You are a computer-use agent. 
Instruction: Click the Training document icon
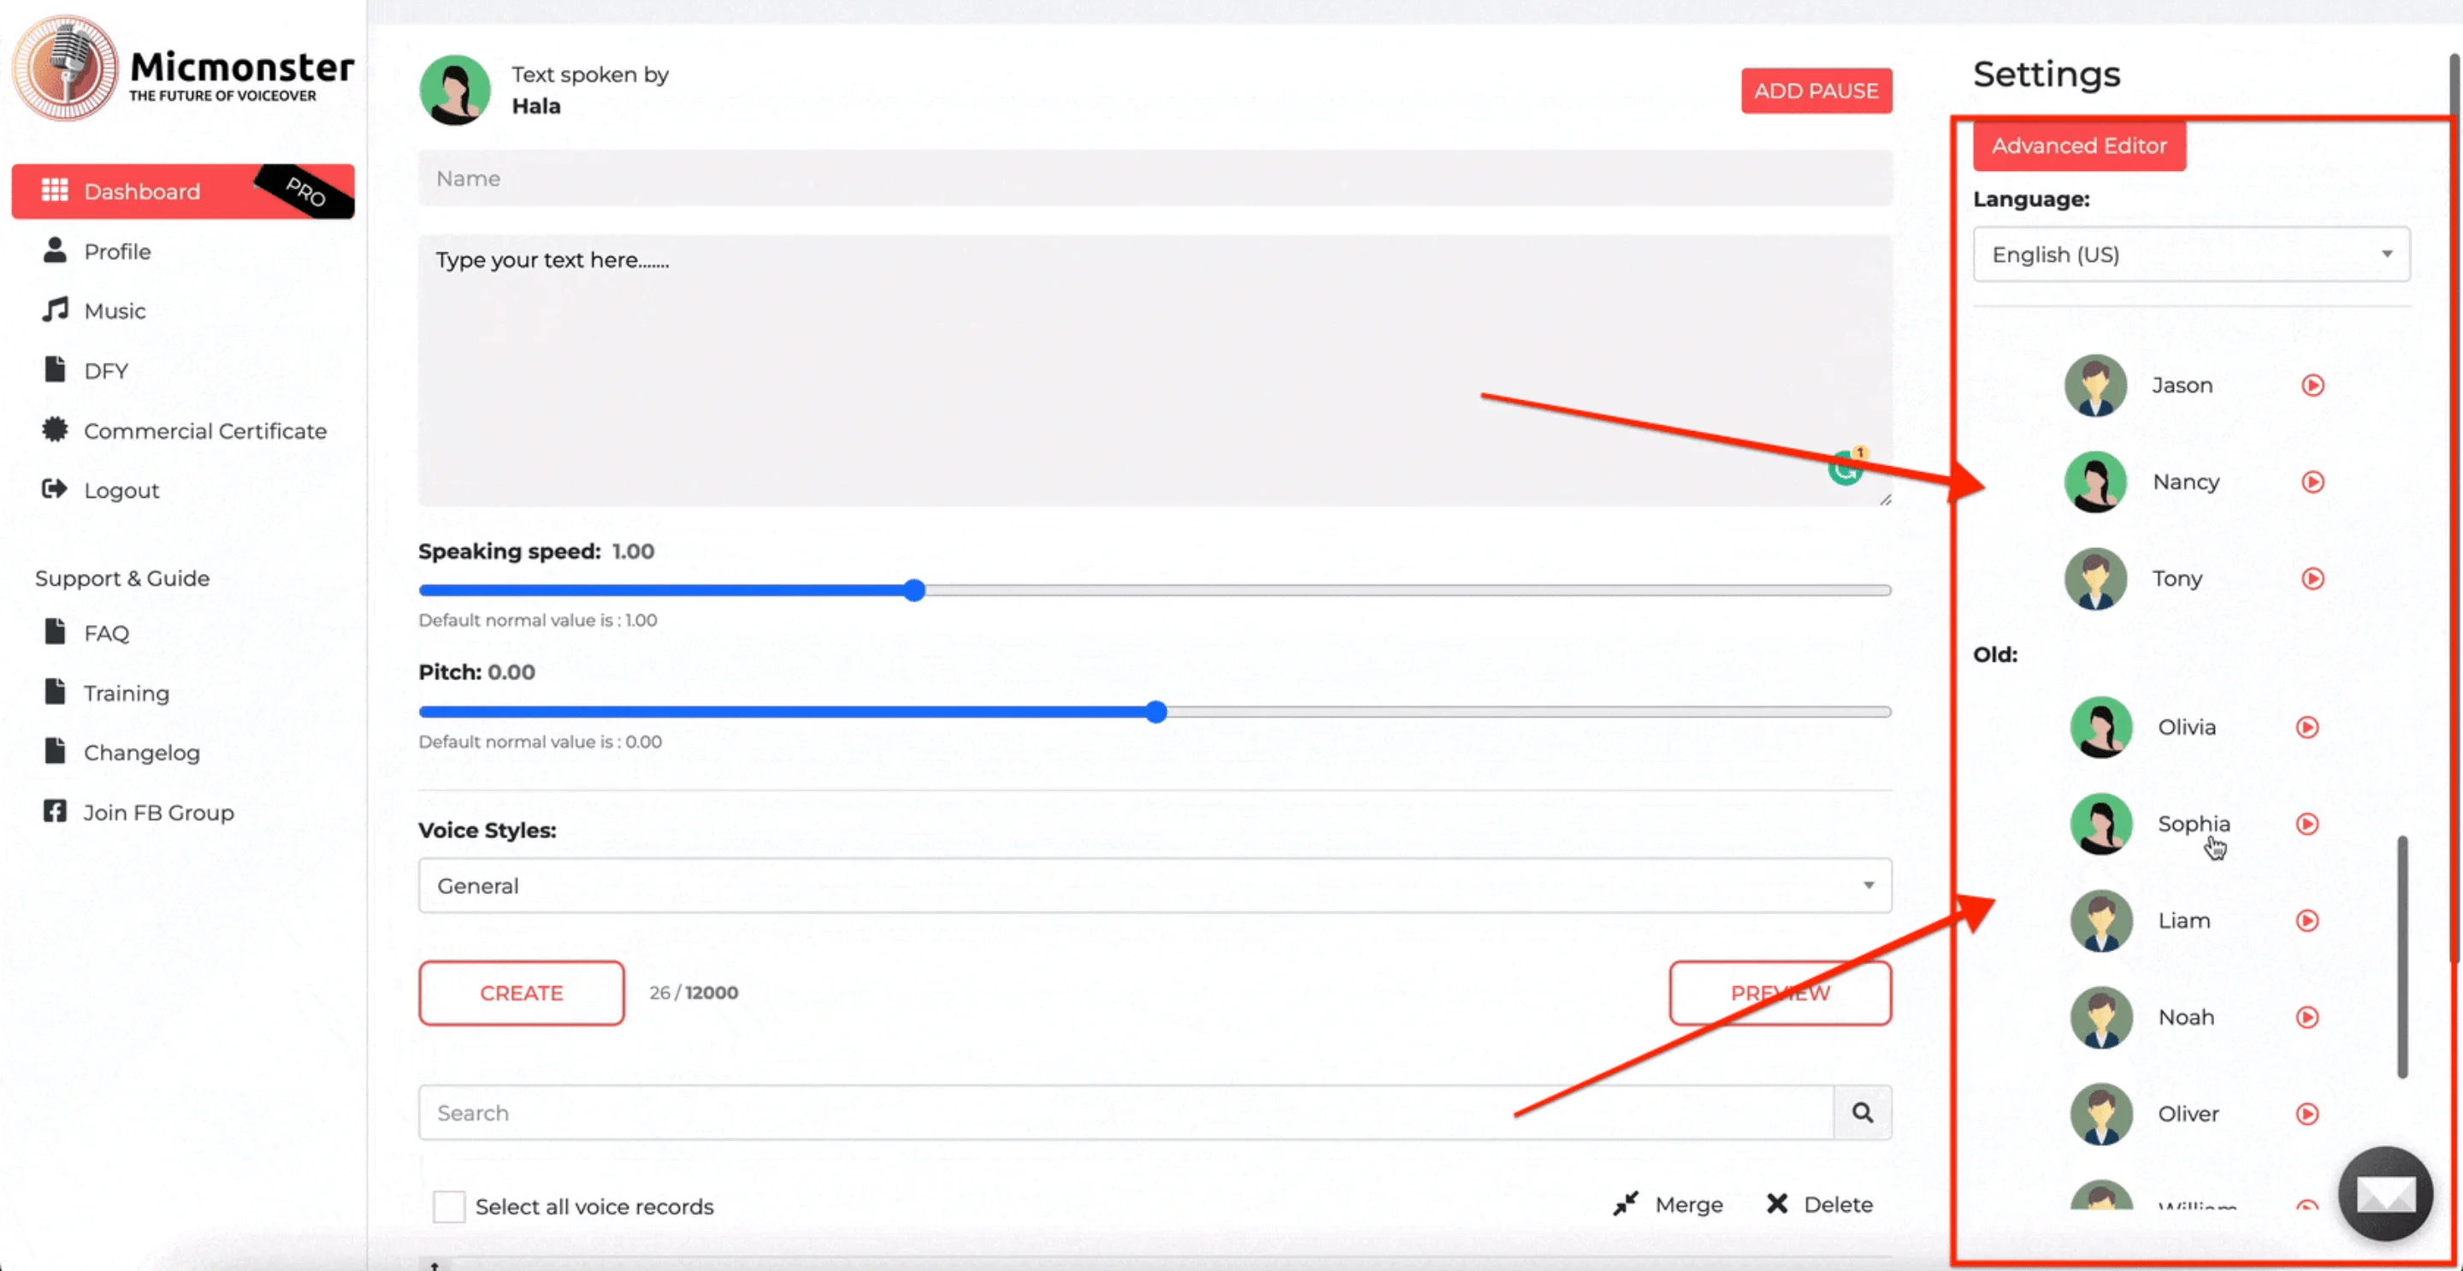point(56,691)
